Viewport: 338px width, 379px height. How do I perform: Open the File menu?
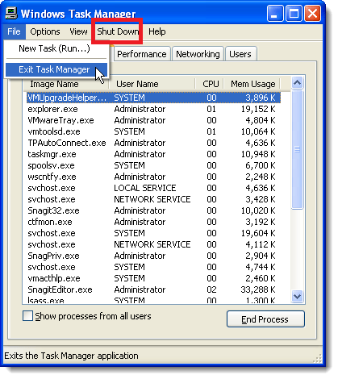(x=14, y=31)
